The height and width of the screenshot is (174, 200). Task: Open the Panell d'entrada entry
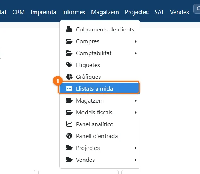[100, 136]
